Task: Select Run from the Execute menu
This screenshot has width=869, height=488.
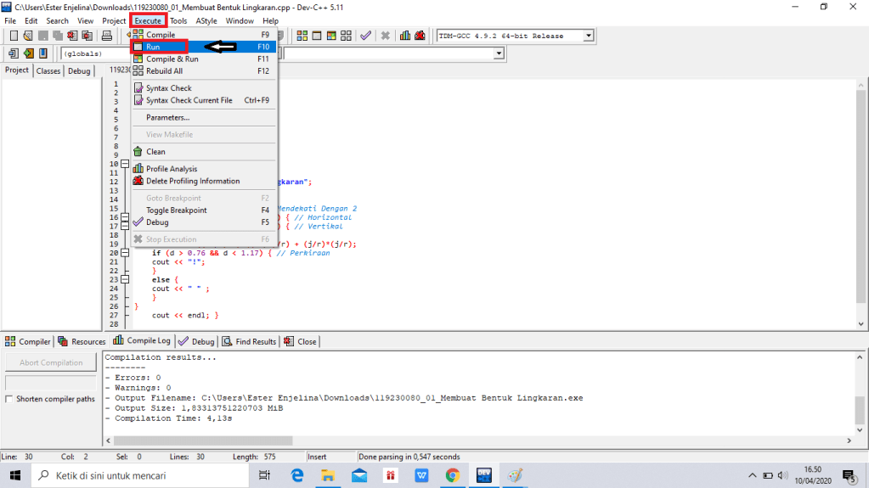Action: point(153,47)
